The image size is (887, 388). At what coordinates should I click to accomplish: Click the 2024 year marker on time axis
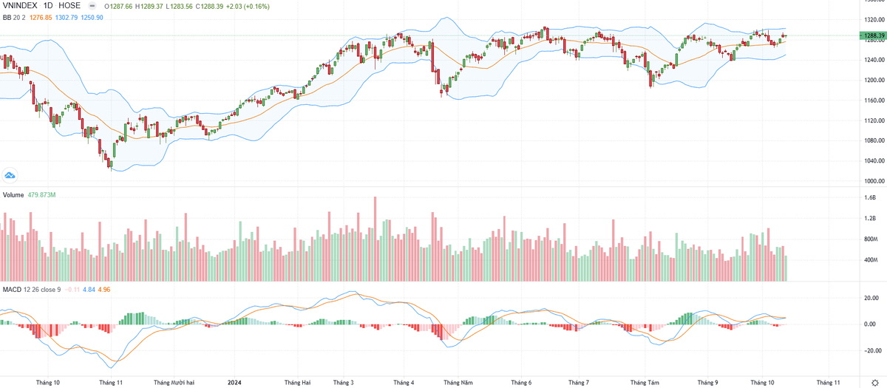pyautogui.click(x=234, y=383)
